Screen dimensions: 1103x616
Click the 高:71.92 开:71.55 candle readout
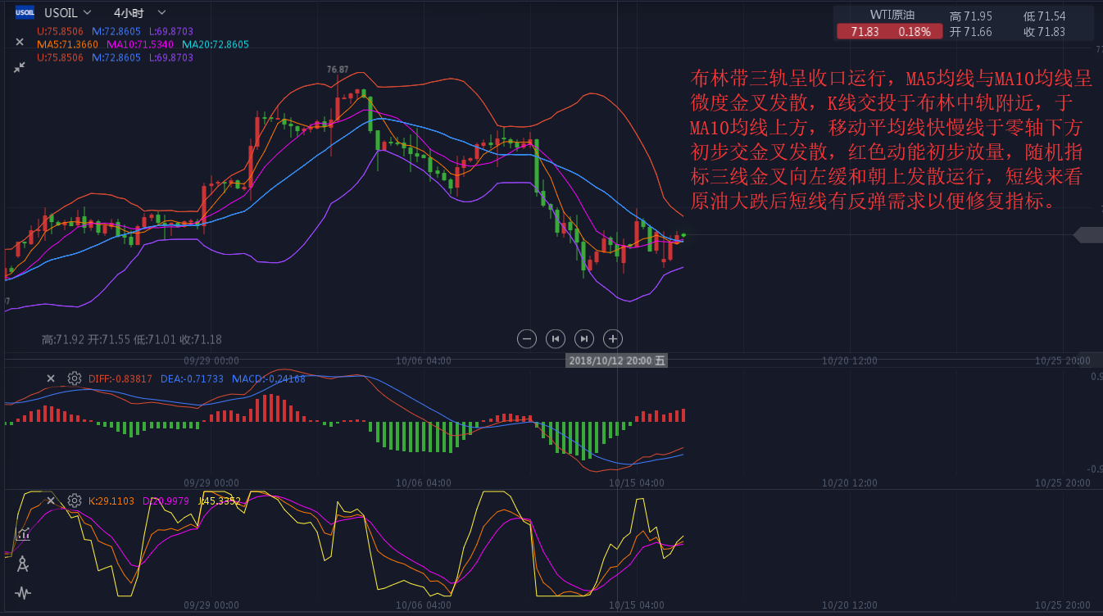[x=132, y=339]
